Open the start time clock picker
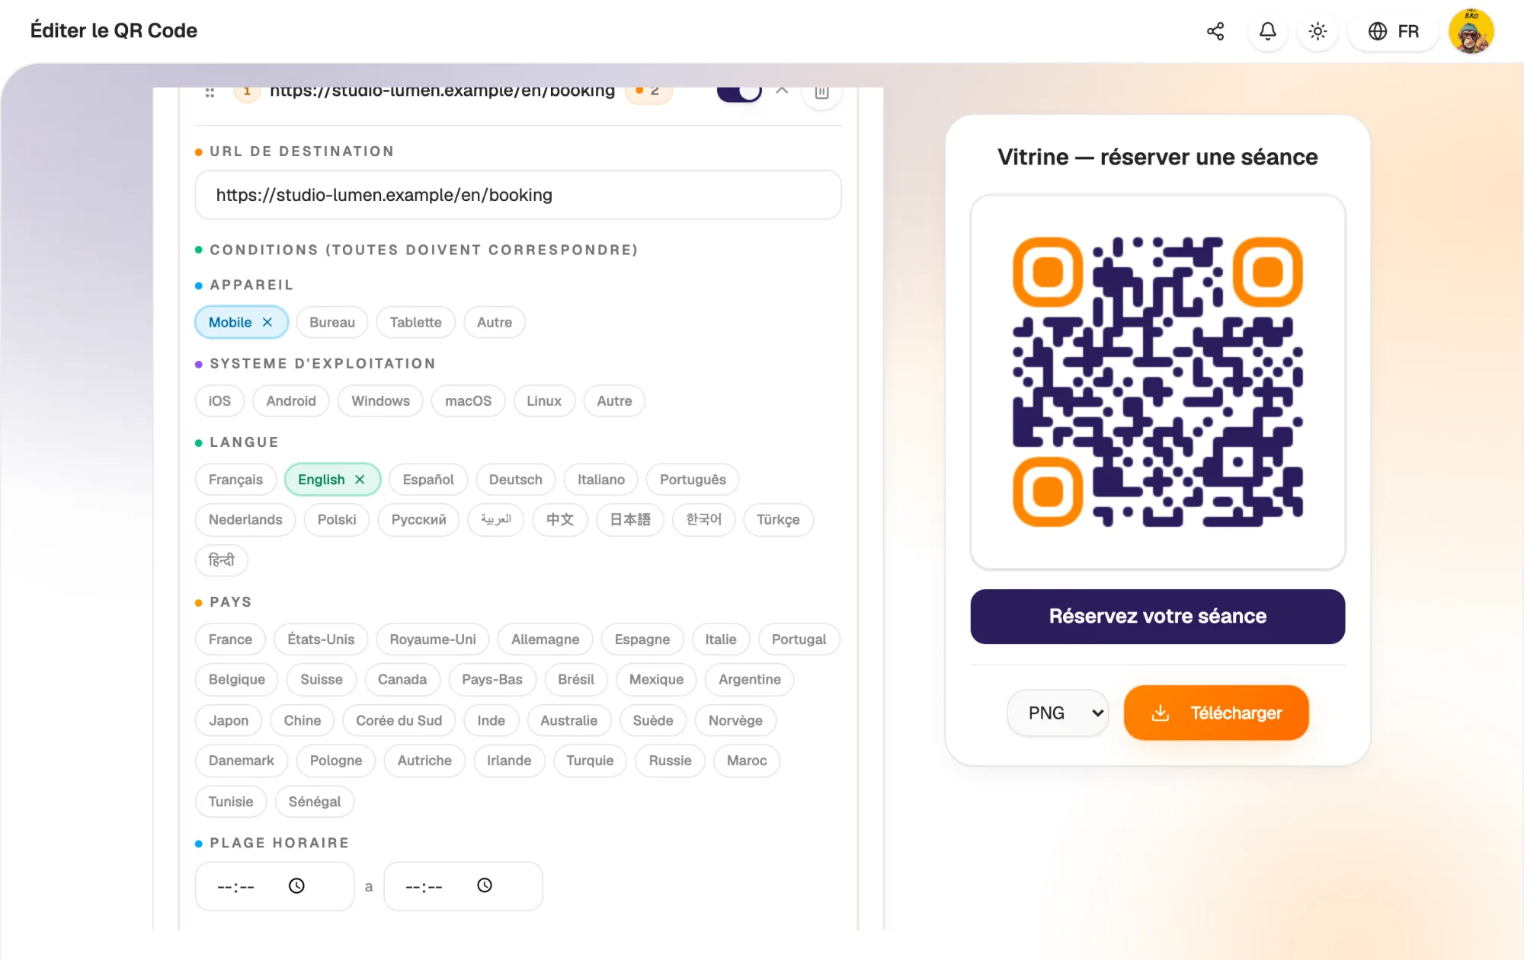Screen dimensions: 1524x960 tap(296, 885)
